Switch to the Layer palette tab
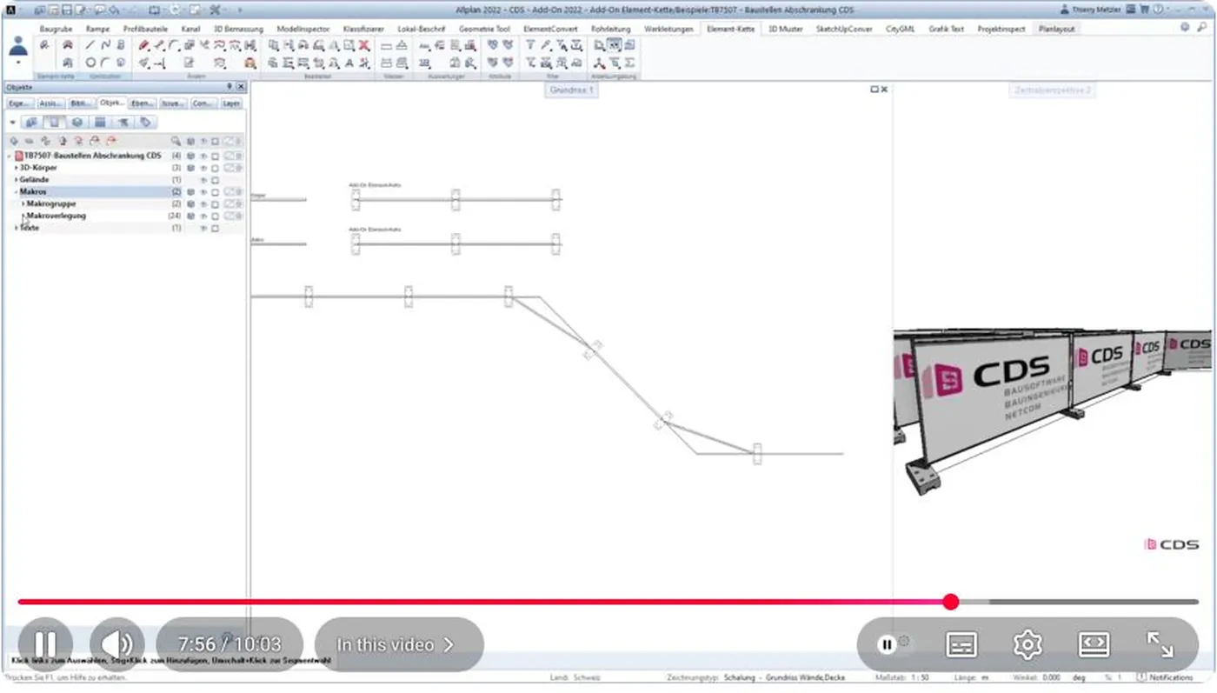 [231, 103]
